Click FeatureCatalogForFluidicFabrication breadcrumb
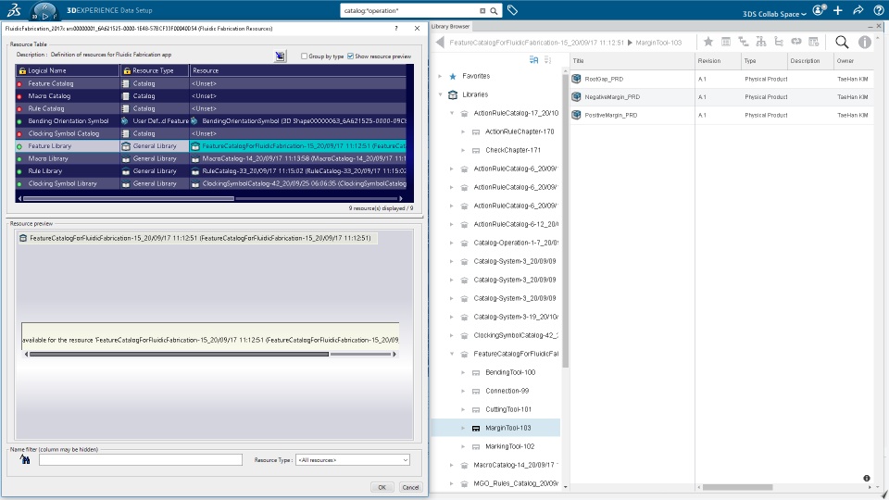 (536, 43)
